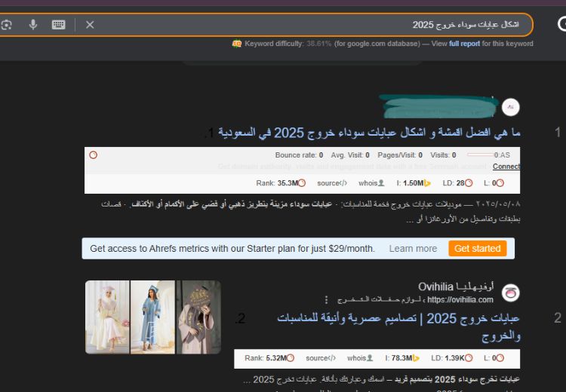
Task: Click the search by image camera icon
Action: tap(6, 25)
